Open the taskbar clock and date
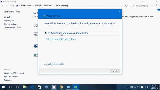 (154, 87)
